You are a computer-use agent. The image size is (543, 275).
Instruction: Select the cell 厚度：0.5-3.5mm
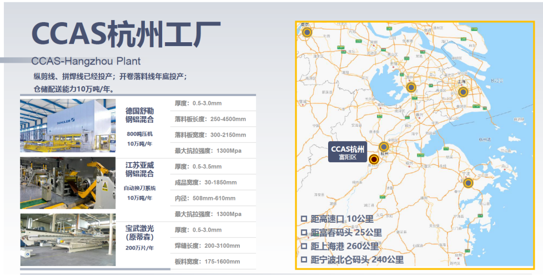(213, 167)
